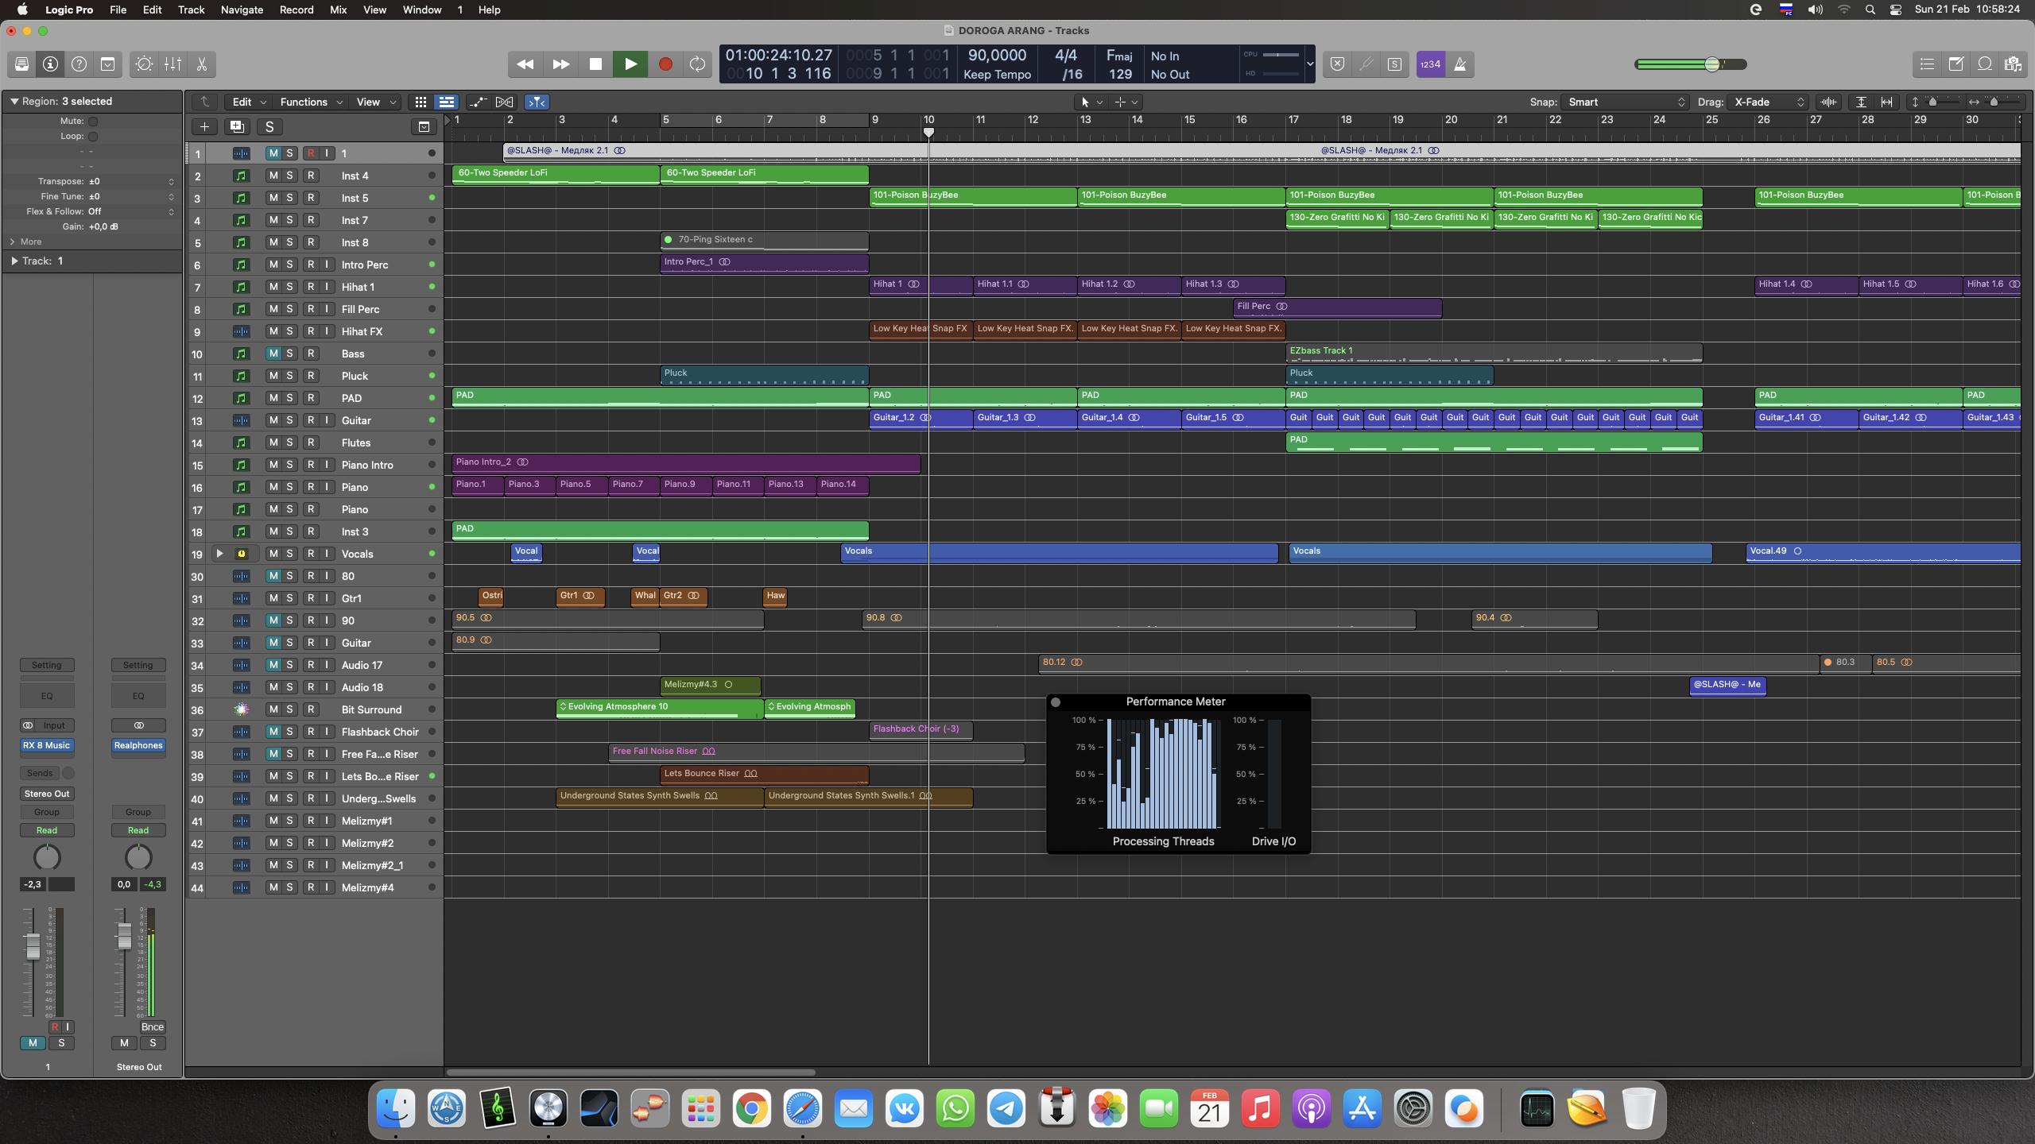Toggle the Mute checkbox in Region inspector
This screenshot has width=2035, height=1144.
93,122
